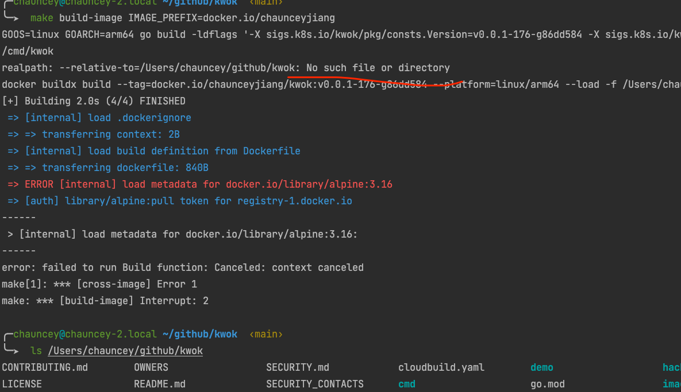Click 'transferring dockerfile: 840B' line
Image resolution: width=681 pixels, height=392 pixels.
(108, 168)
